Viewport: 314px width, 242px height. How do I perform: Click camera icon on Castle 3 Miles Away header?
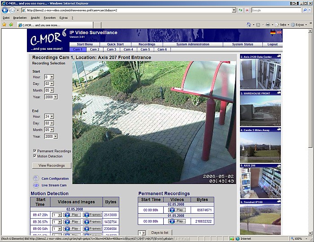click(279, 130)
